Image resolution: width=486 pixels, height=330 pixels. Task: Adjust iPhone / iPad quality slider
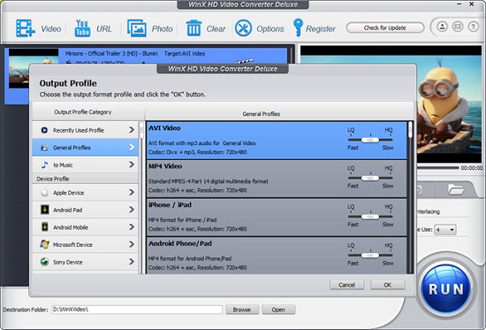370,217
